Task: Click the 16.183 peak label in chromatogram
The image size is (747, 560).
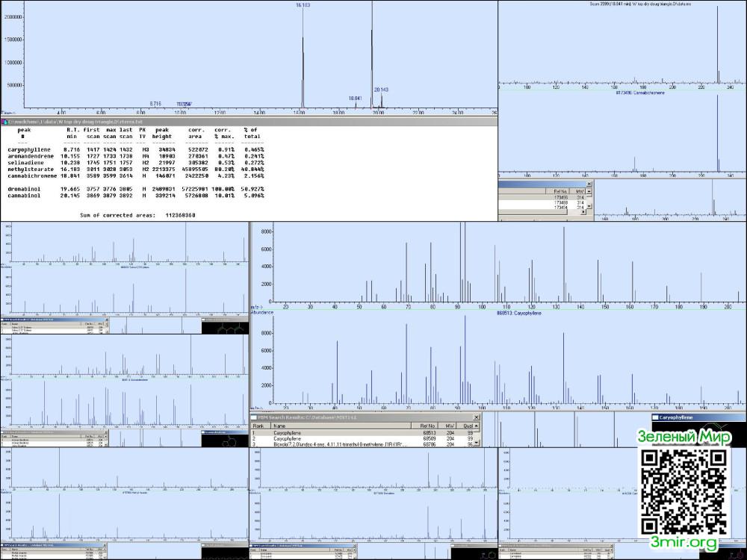Action: coord(303,5)
